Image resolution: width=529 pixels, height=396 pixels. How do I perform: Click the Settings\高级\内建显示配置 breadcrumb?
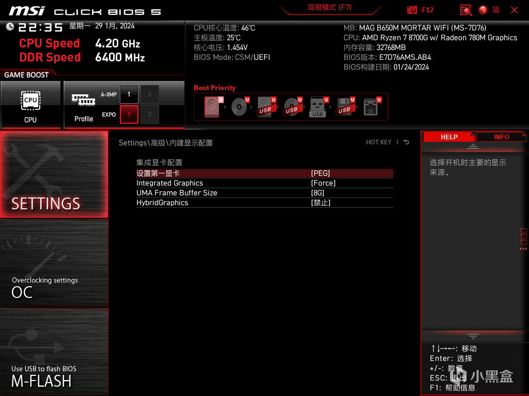[166, 143]
